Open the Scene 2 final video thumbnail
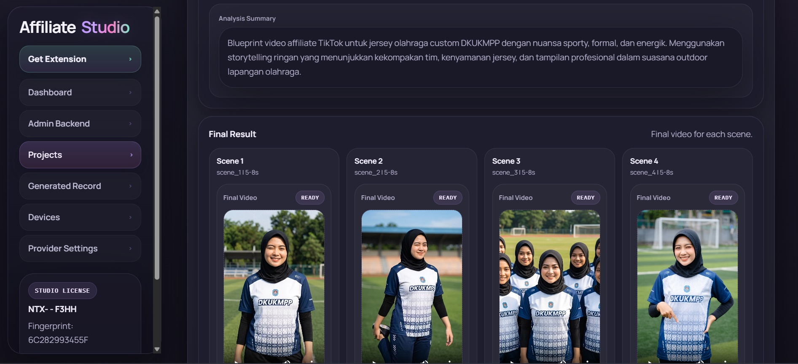The height and width of the screenshot is (364, 798). coord(412,287)
